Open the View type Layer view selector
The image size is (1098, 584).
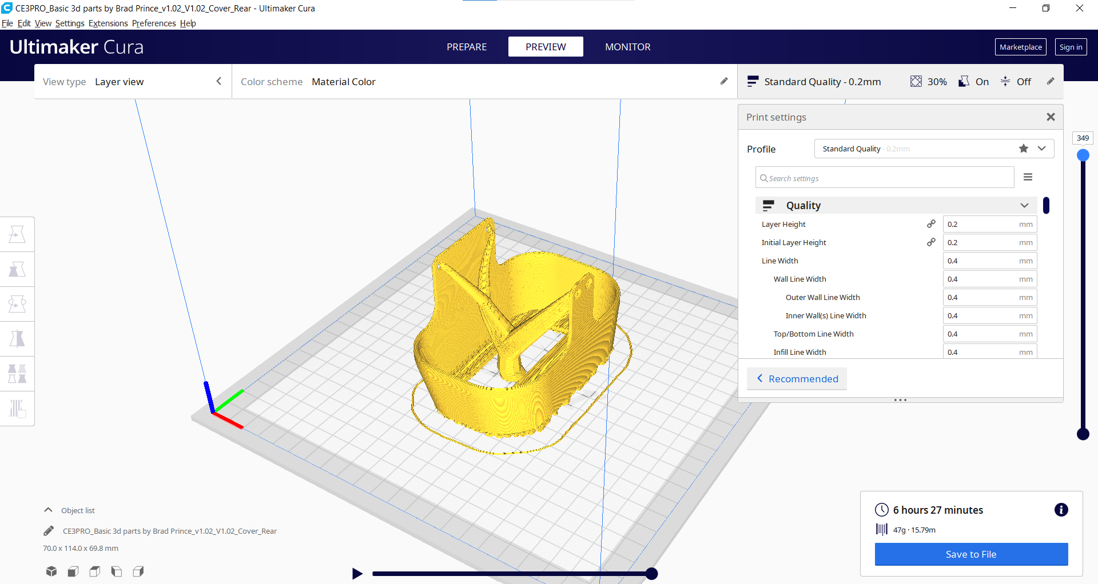pyautogui.click(x=133, y=82)
